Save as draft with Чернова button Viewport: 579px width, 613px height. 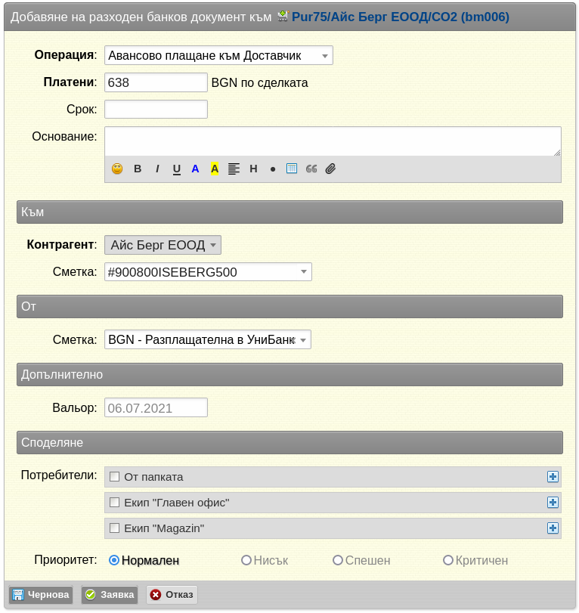(41, 595)
